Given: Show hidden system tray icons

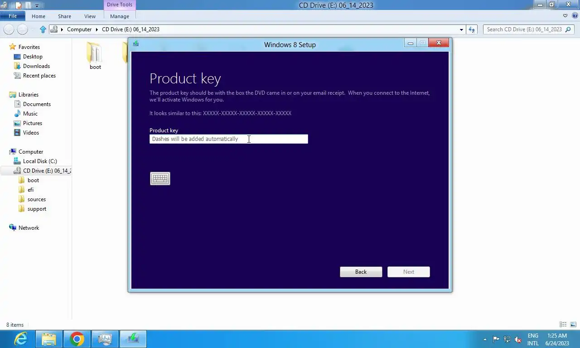Looking at the screenshot, I should [x=485, y=339].
